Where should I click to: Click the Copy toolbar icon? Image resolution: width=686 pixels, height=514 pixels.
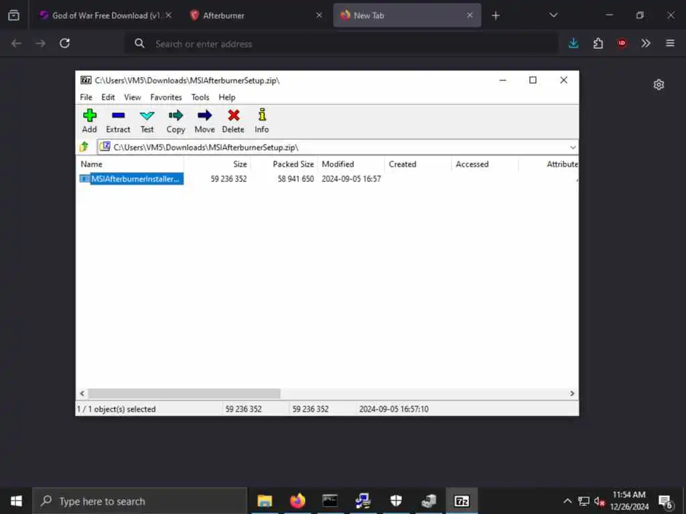click(x=176, y=120)
